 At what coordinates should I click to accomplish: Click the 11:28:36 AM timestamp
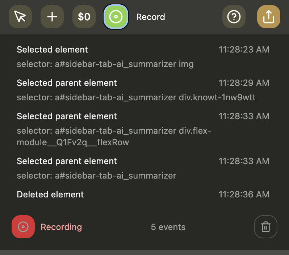(x=244, y=195)
